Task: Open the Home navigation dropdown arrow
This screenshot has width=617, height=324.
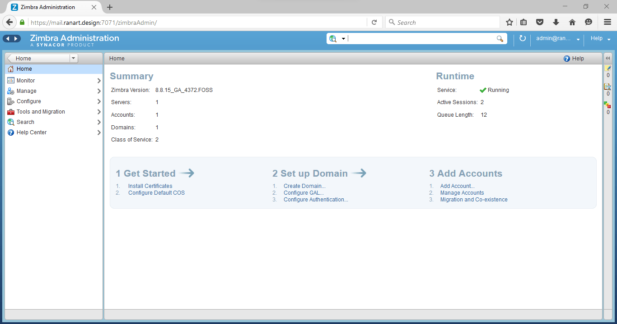Action: pyautogui.click(x=74, y=58)
